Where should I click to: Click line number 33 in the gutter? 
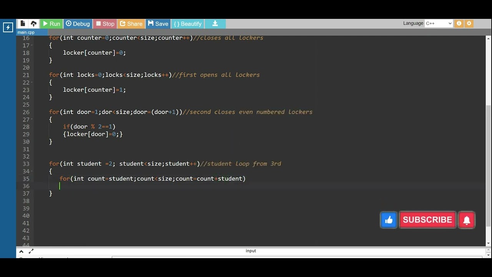click(26, 164)
